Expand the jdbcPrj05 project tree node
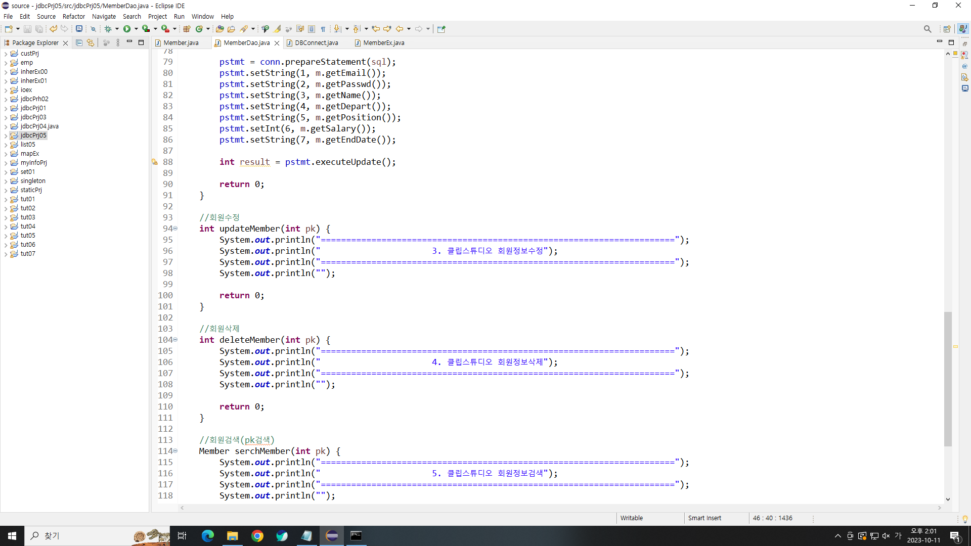 6,135
